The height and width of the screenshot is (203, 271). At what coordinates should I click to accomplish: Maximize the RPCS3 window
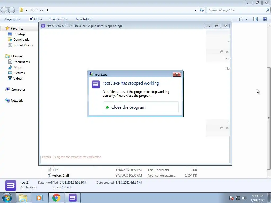[x=217, y=26]
